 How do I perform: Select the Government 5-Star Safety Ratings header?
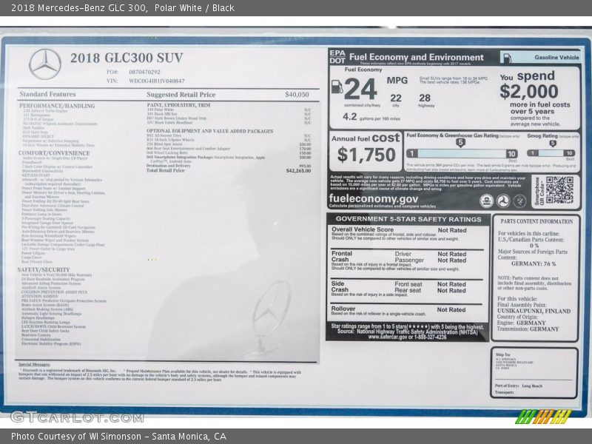408,219
